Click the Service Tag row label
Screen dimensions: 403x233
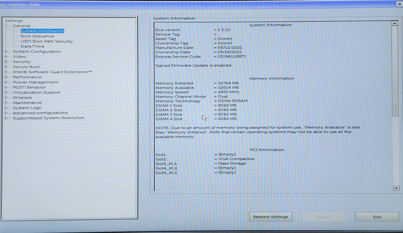[x=167, y=34]
